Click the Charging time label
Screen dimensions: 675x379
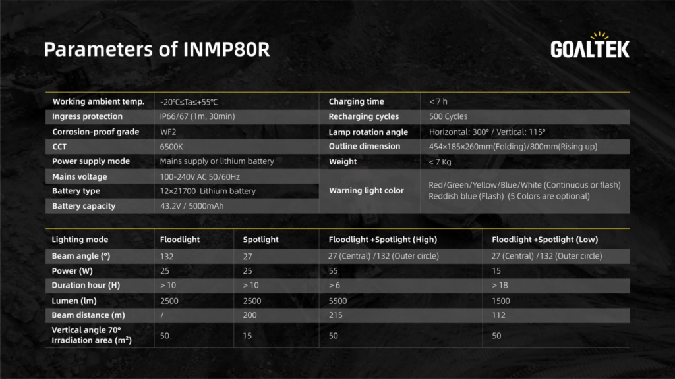tap(356, 102)
